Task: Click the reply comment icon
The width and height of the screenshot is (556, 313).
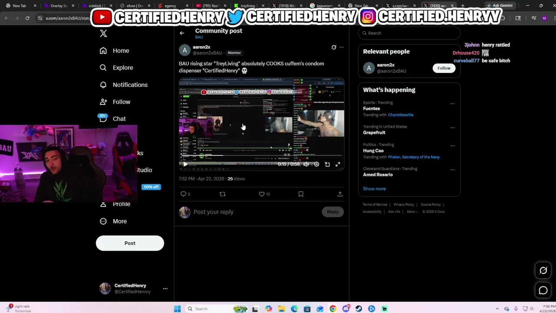Action: (183, 194)
